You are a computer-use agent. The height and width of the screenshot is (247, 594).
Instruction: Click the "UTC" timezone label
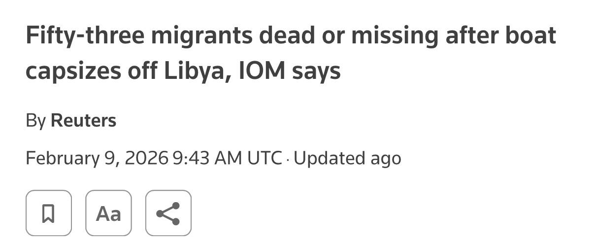[x=264, y=158]
